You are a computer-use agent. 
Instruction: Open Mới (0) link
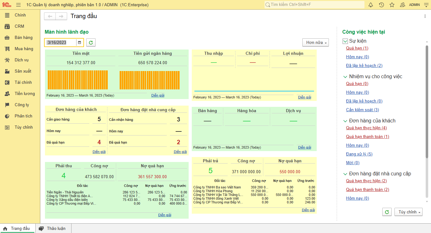tap(353, 163)
